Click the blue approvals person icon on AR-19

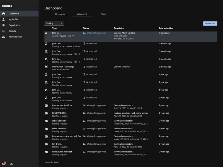(84, 33)
